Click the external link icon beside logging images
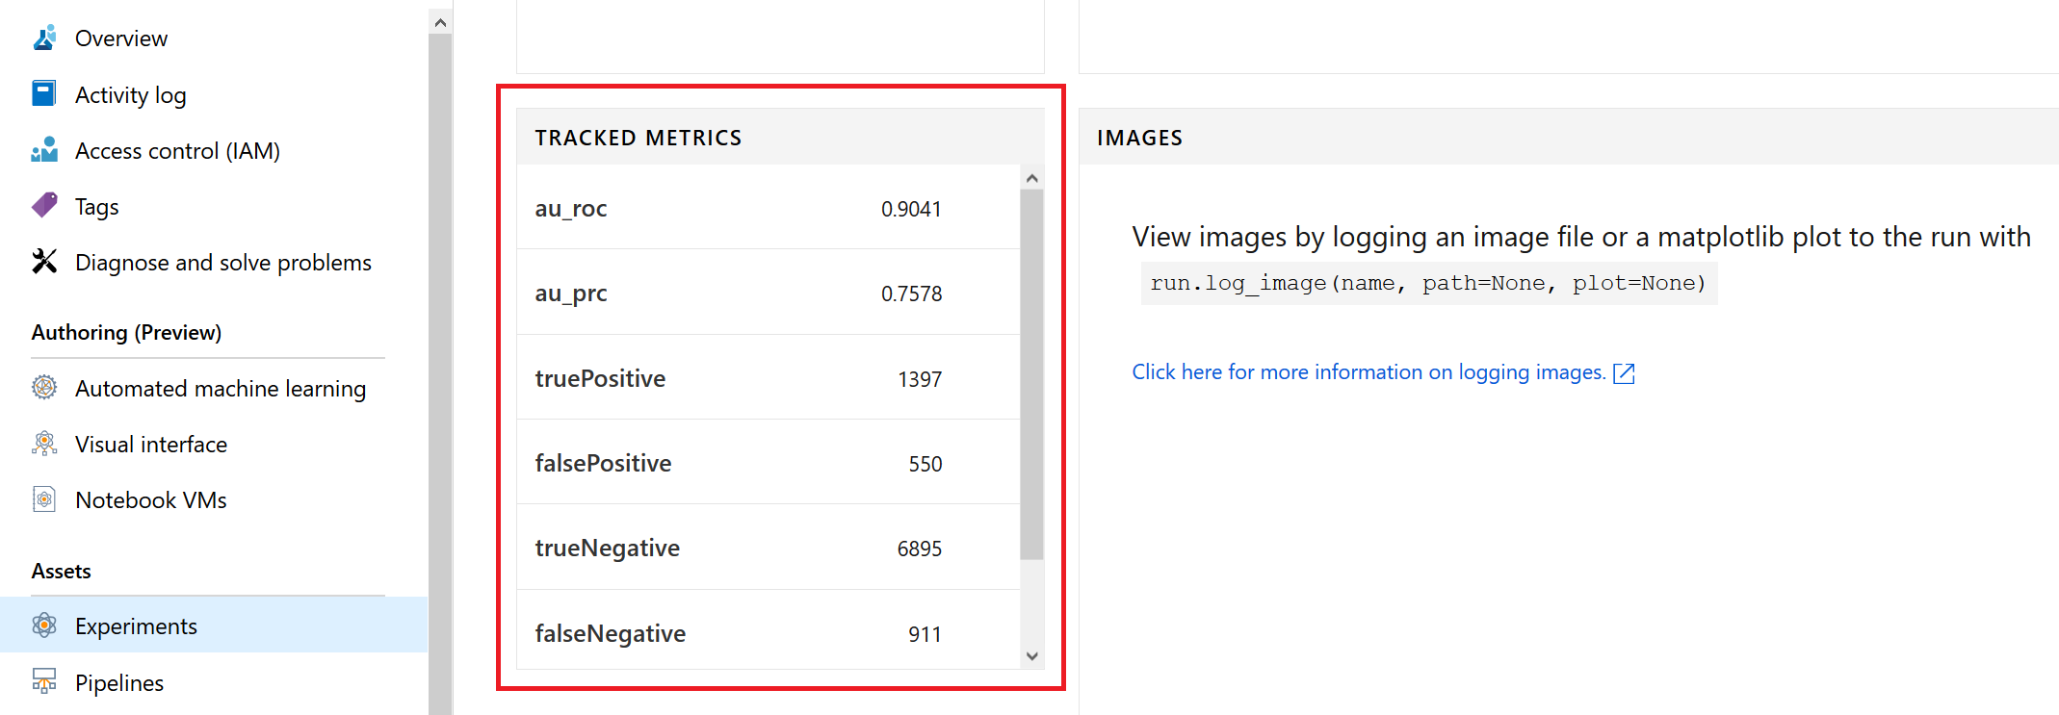This screenshot has width=2059, height=715. 1624,373
